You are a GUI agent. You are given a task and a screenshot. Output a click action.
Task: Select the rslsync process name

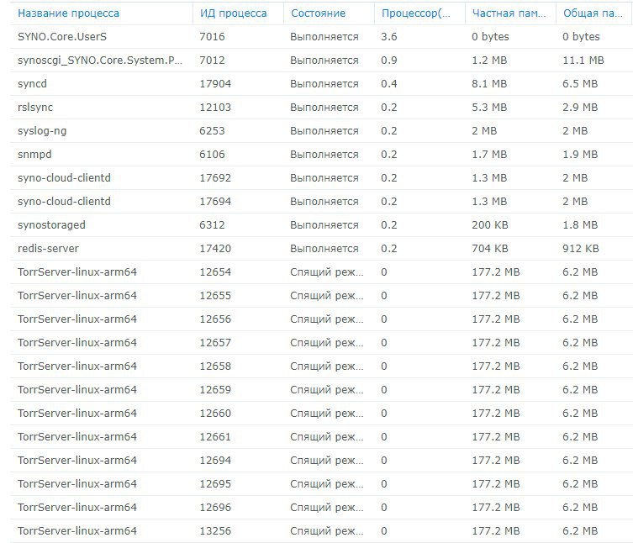tap(35, 107)
